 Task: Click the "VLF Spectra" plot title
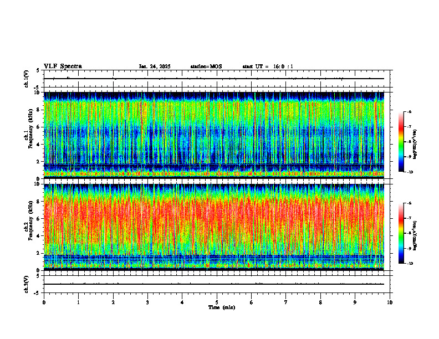pos(63,66)
